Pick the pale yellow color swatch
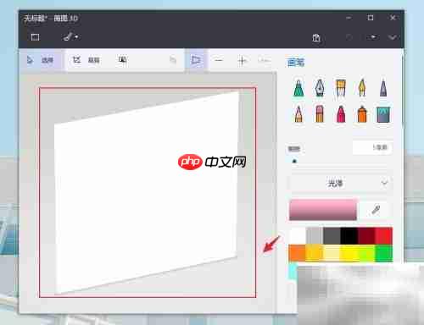This screenshot has width=424, height=325. 332,253
